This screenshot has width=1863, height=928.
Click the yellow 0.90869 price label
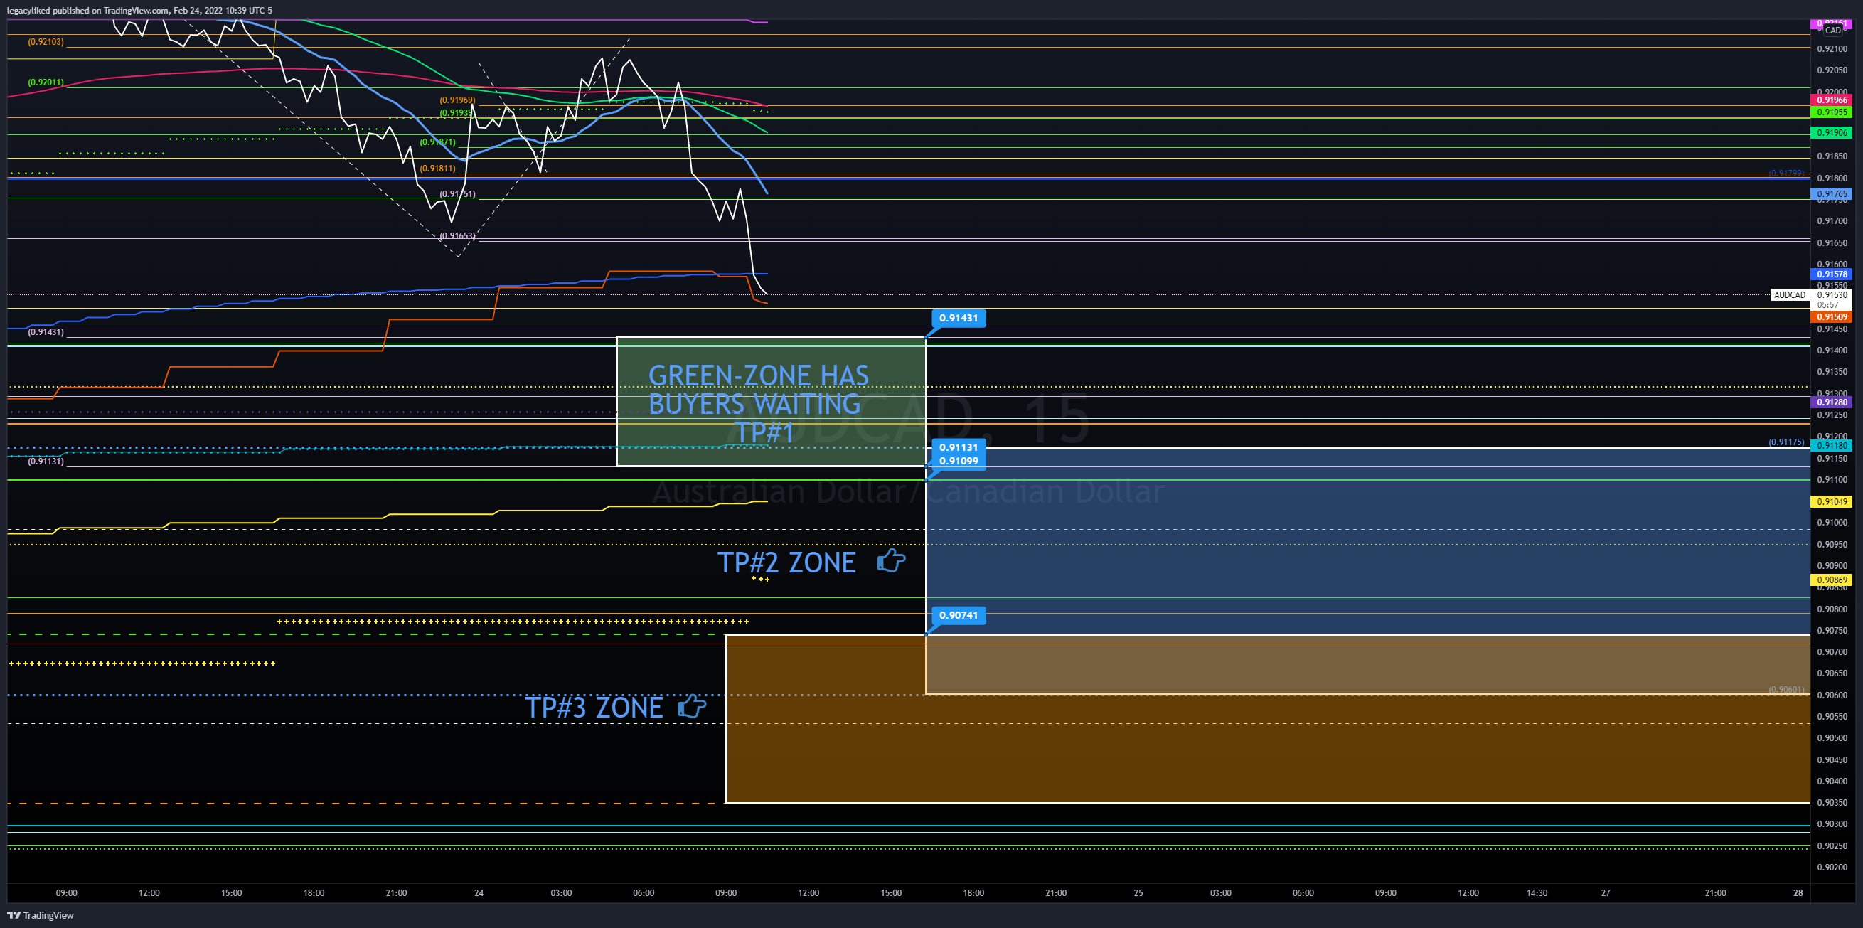(1832, 580)
